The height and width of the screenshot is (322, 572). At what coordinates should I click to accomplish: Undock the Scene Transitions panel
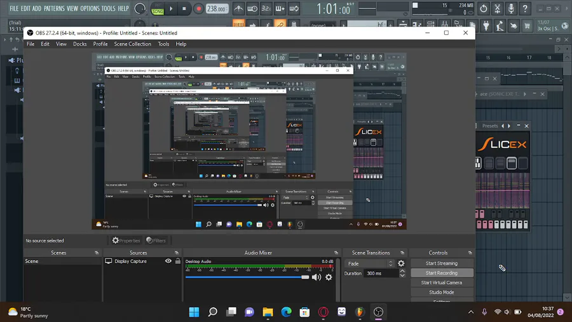pyautogui.click(x=402, y=253)
